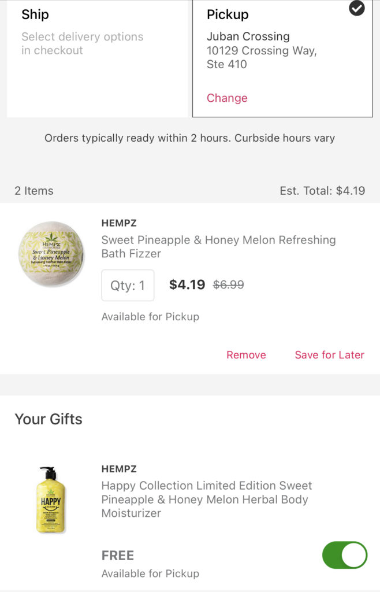This screenshot has width=380, height=592.
Task: Open the Qty: 1 quantity dropdown
Action: [x=128, y=285]
